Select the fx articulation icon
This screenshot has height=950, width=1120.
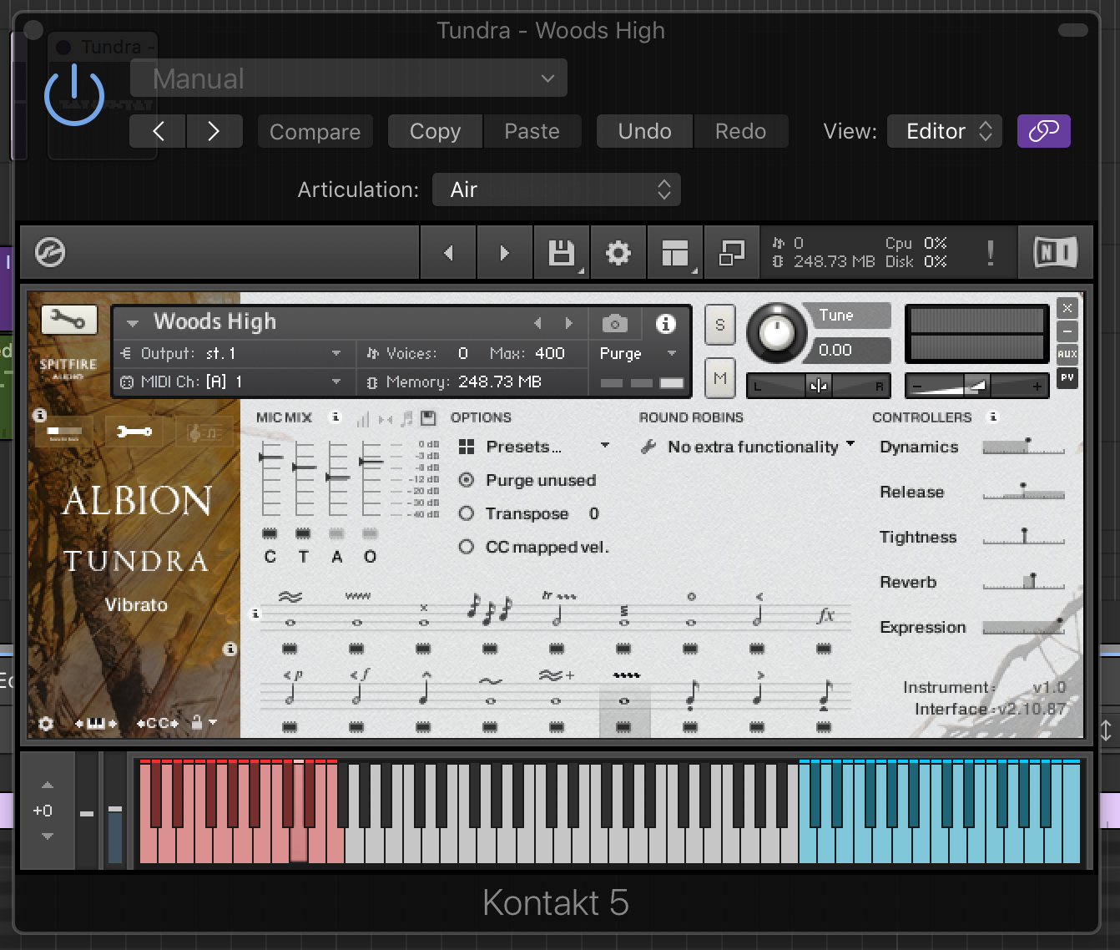825,615
